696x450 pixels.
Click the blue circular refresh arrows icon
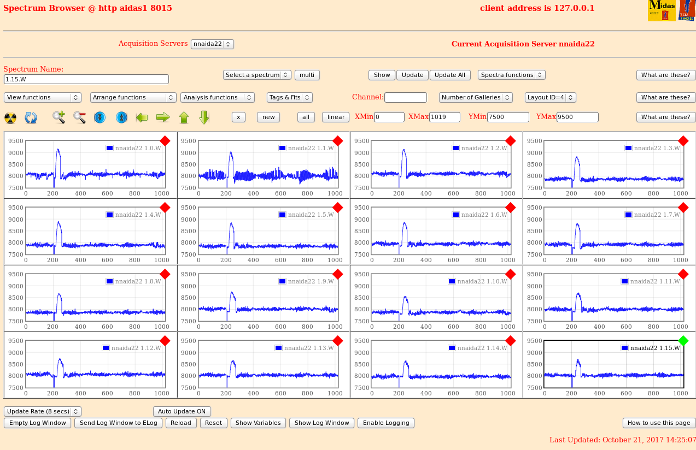coord(31,117)
